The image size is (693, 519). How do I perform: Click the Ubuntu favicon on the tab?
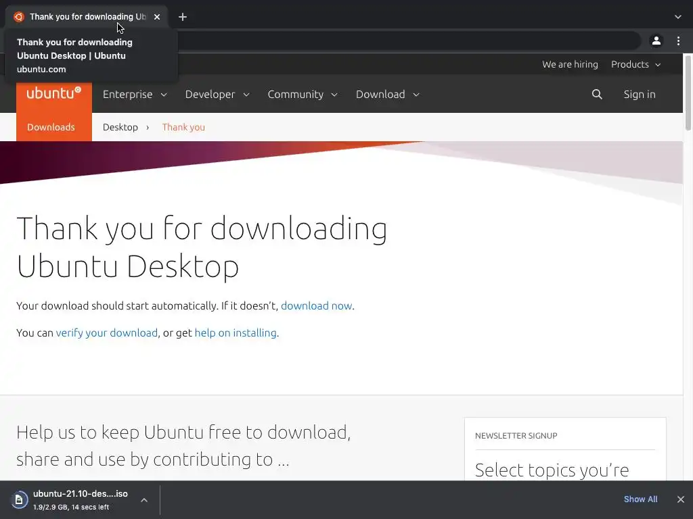point(18,17)
